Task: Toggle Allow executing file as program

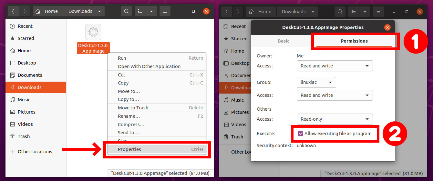Action: coord(335,134)
